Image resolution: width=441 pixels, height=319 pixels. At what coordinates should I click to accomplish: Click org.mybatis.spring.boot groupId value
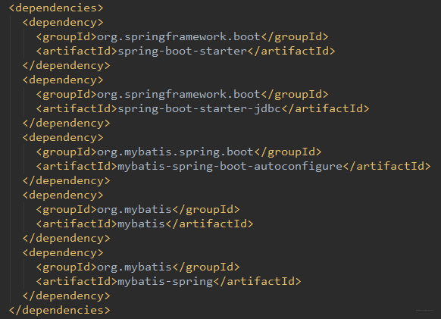pyautogui.click(x=176, y=152)
